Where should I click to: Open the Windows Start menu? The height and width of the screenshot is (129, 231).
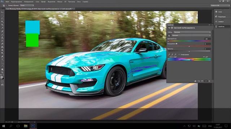(x=4, y=126)
